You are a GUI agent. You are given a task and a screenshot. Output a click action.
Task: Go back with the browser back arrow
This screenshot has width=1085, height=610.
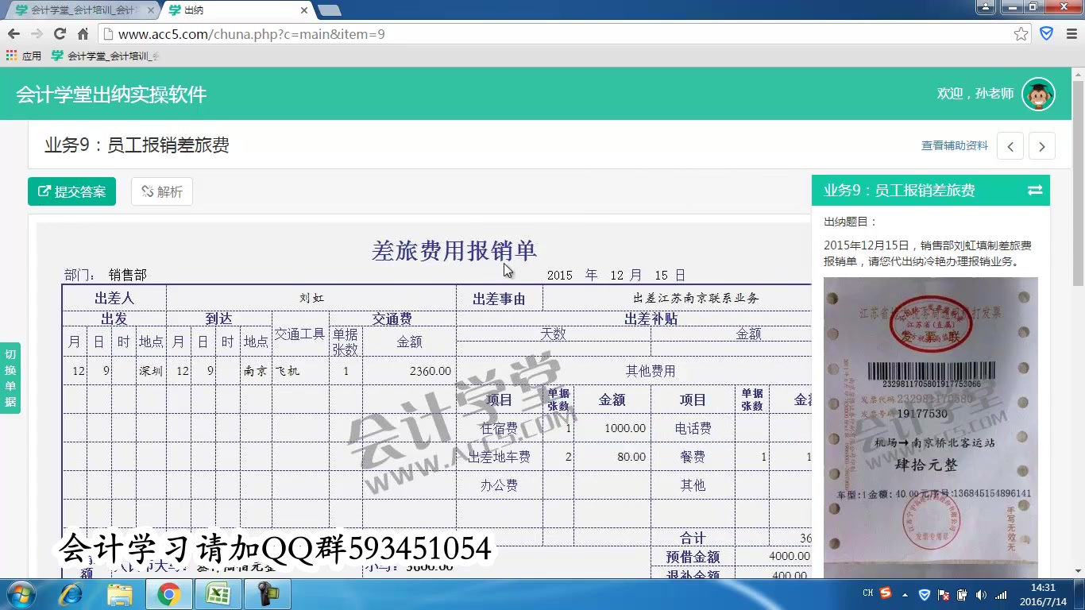pos(14,34)
